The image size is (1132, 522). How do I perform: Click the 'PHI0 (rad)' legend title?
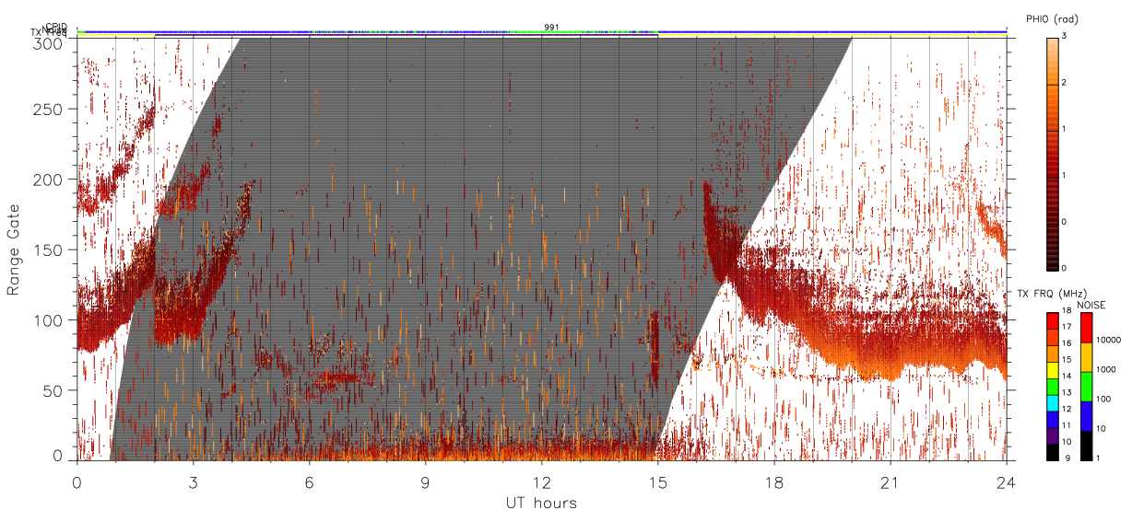tap(1052, 19)
